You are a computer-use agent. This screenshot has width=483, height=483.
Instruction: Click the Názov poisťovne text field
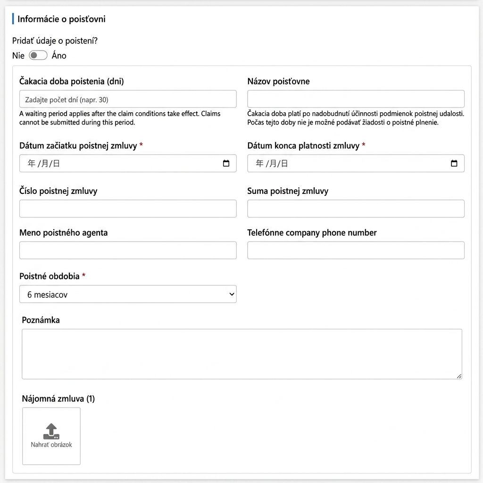coord(356,99)
